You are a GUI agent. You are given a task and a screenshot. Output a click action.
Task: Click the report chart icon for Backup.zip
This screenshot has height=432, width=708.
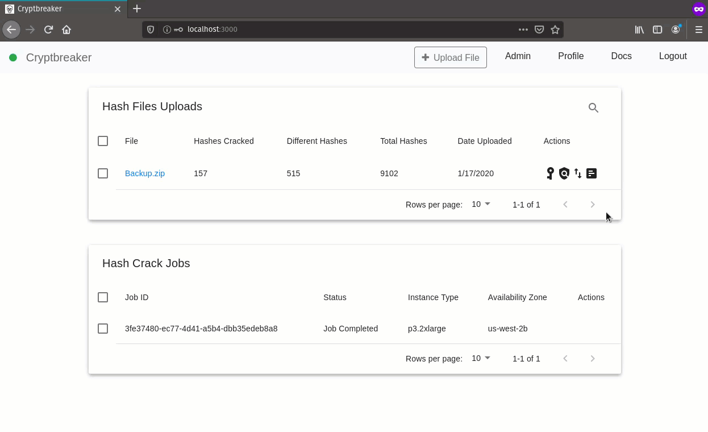pos(592,173)
